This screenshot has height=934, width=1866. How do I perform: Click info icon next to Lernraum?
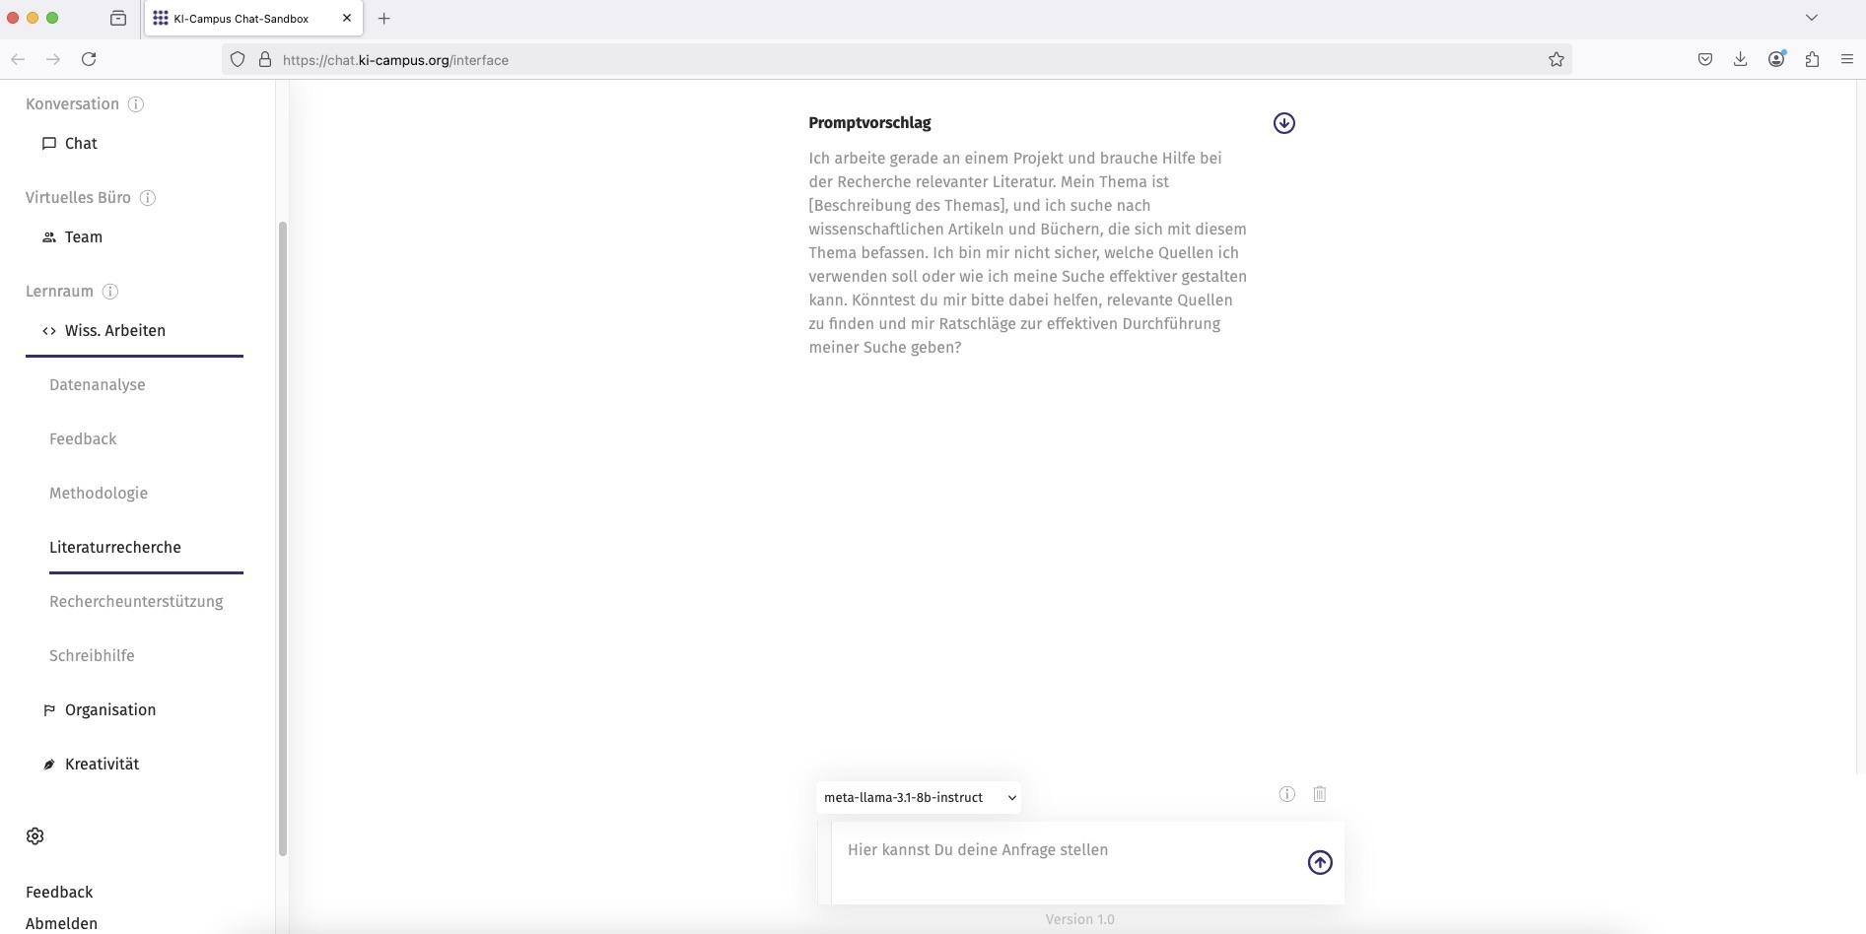[x=110, y=292]
